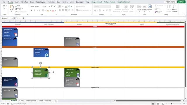Screen dimensions: 187x105
Task: Click the Find & Select magnifier icon
Action: (x=174, y=6)
